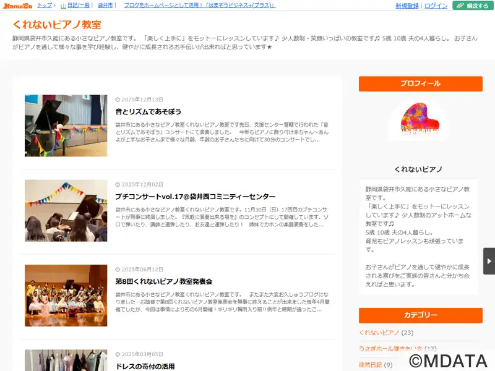Click the 音とリズムであそぼう post excerpt
Image resolution: width=495 pixels, height=371 pixels.
click(222, 132)
